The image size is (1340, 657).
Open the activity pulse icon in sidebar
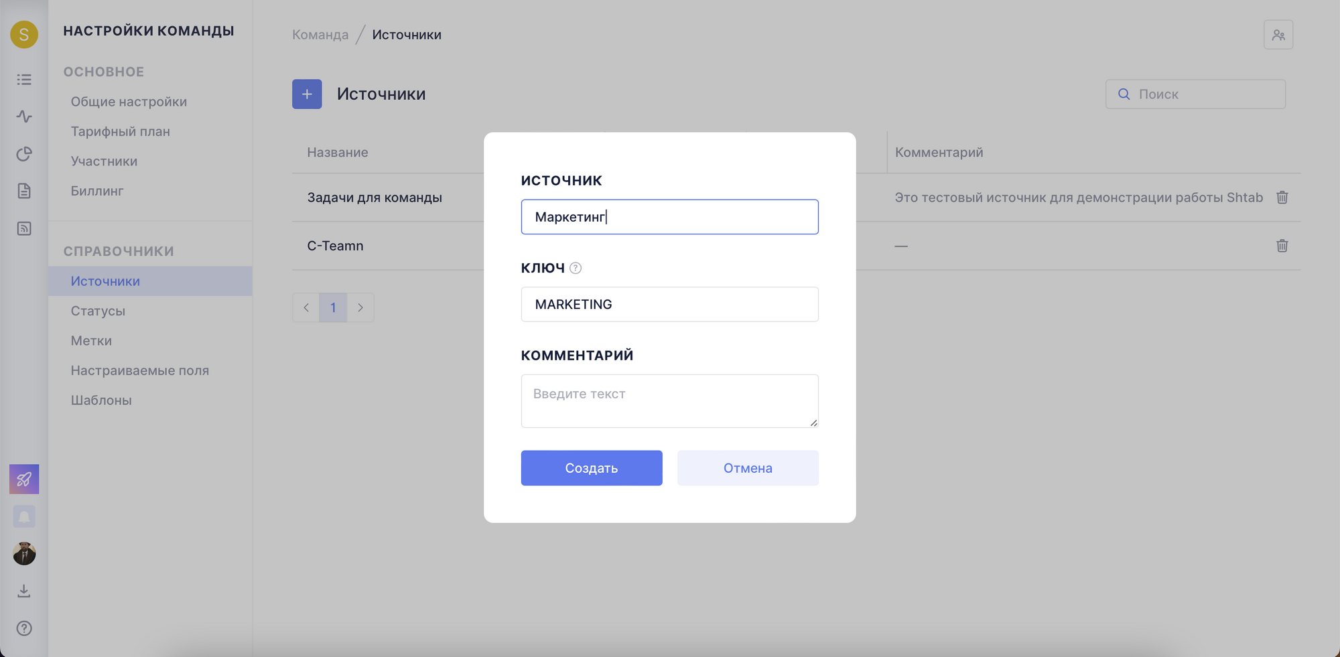(24, 117)
